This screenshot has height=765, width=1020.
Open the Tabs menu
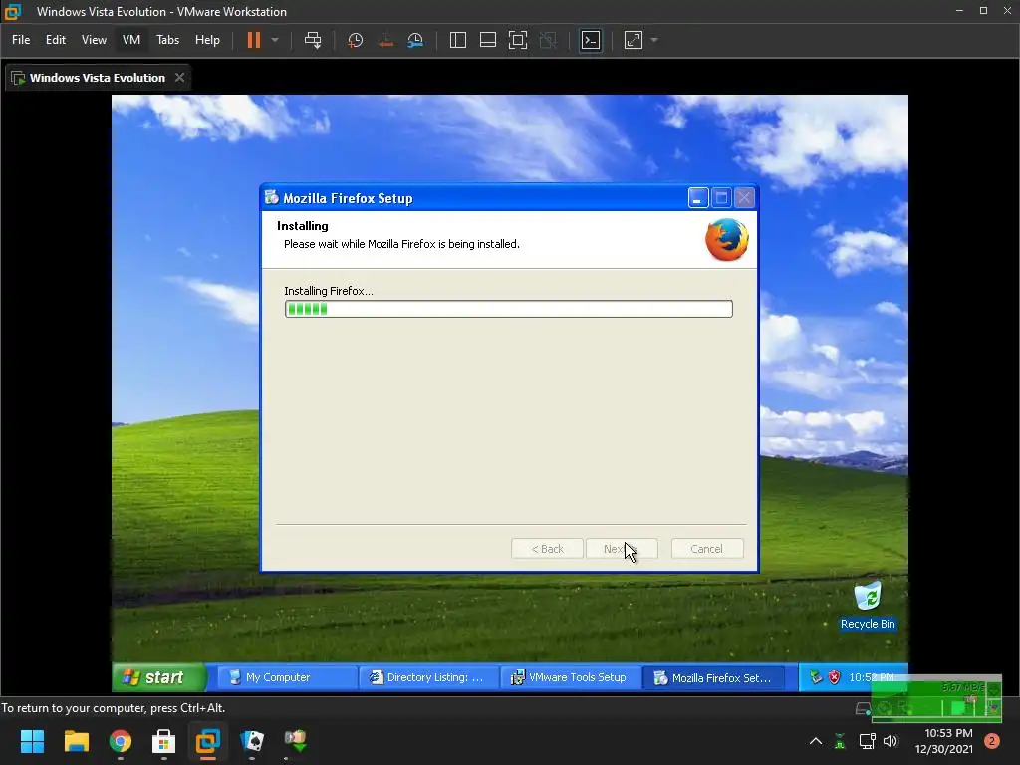[167, 40]
